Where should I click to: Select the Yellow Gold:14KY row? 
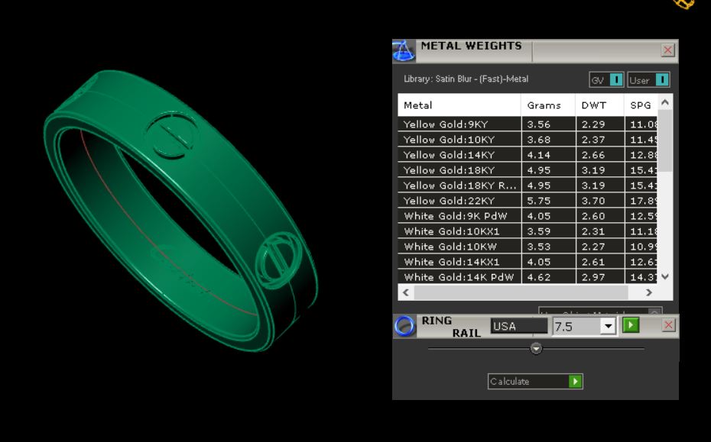pos(528,155)
